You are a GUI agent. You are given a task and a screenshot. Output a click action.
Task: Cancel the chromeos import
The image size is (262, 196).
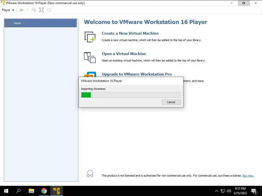pyautogui.click(x=171, y=102)
